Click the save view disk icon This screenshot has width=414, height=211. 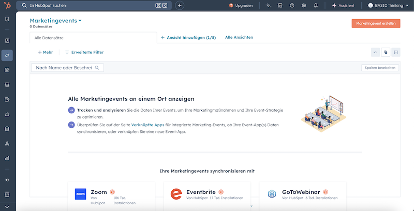(396, 52)
